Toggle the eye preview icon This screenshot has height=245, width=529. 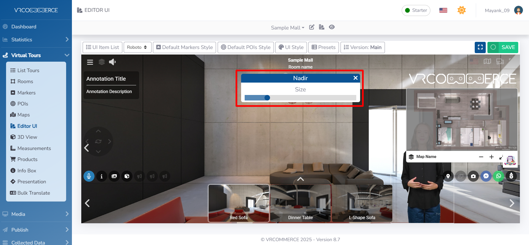[x=332, y=27]
